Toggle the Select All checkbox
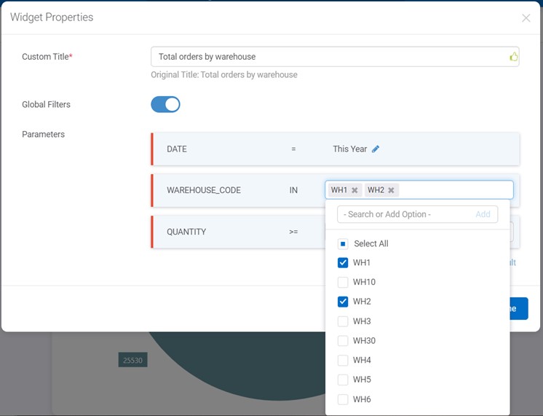The height and width of the screenshot is (416, 543). pos(343,244)
